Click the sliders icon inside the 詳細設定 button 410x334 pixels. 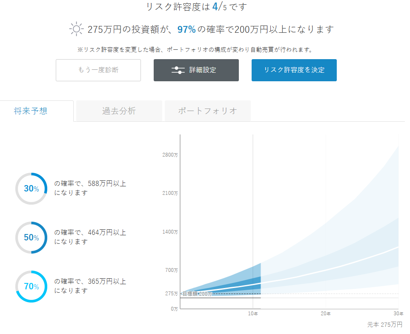(x=179, y=70)
